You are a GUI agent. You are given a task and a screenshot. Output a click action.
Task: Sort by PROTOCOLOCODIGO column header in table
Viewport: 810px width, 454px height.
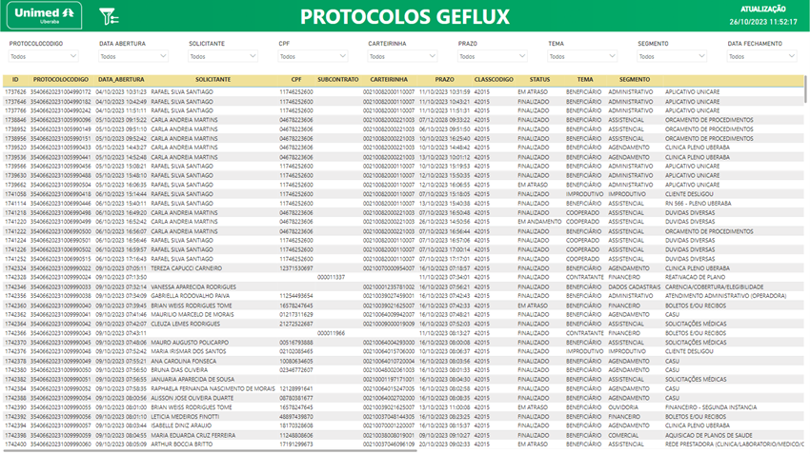click(x=61, y=79)
